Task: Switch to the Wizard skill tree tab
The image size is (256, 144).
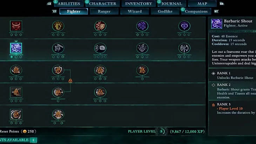Action: [135, 12]
